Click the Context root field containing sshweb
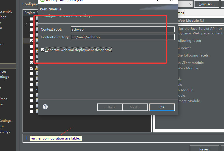The height and width of the screenshot is (151, 224). tap(123, 29)
